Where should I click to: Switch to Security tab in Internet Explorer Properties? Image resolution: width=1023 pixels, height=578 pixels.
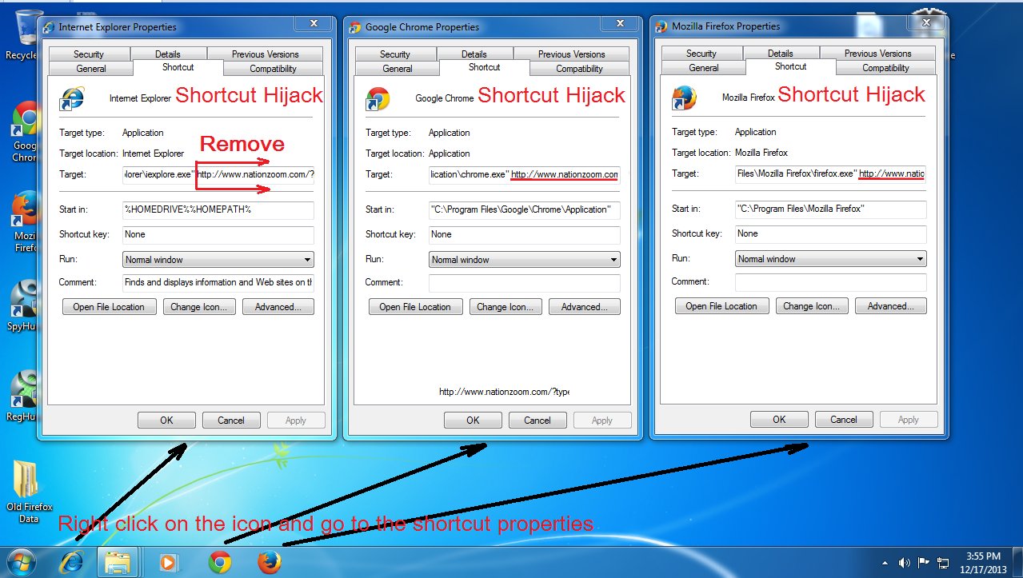click(89, 54)
